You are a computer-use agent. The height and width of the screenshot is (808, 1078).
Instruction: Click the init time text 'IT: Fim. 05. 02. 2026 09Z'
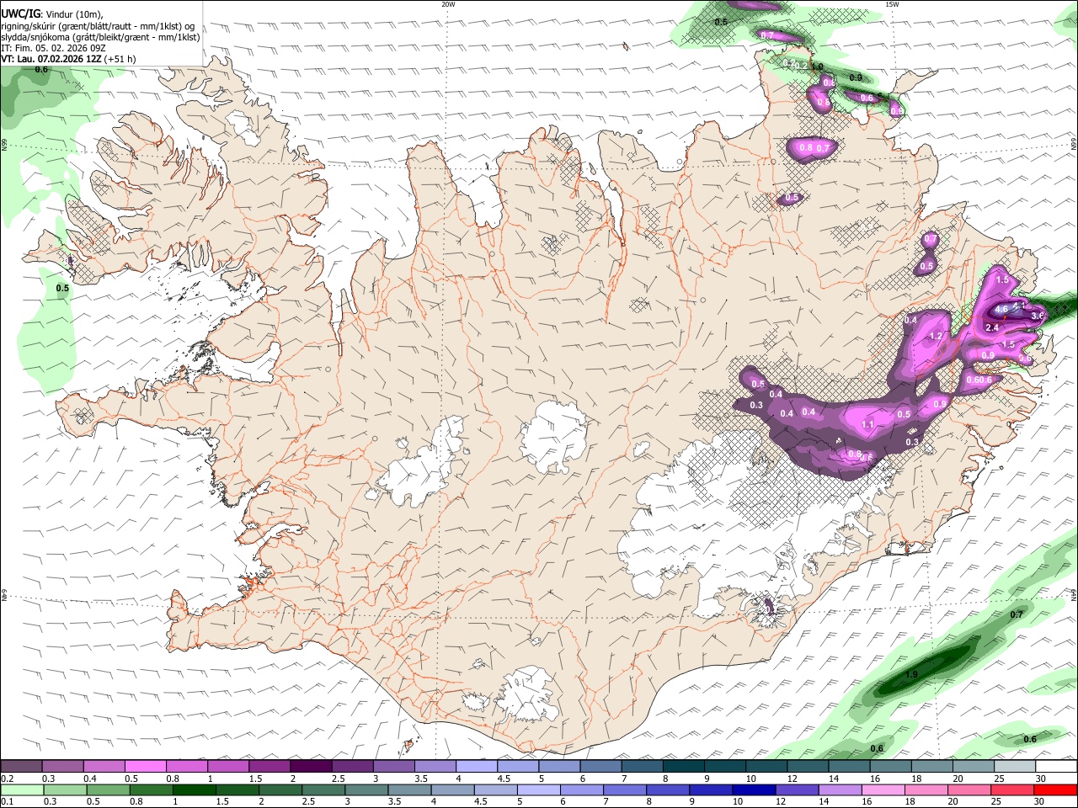pos(53,48)
